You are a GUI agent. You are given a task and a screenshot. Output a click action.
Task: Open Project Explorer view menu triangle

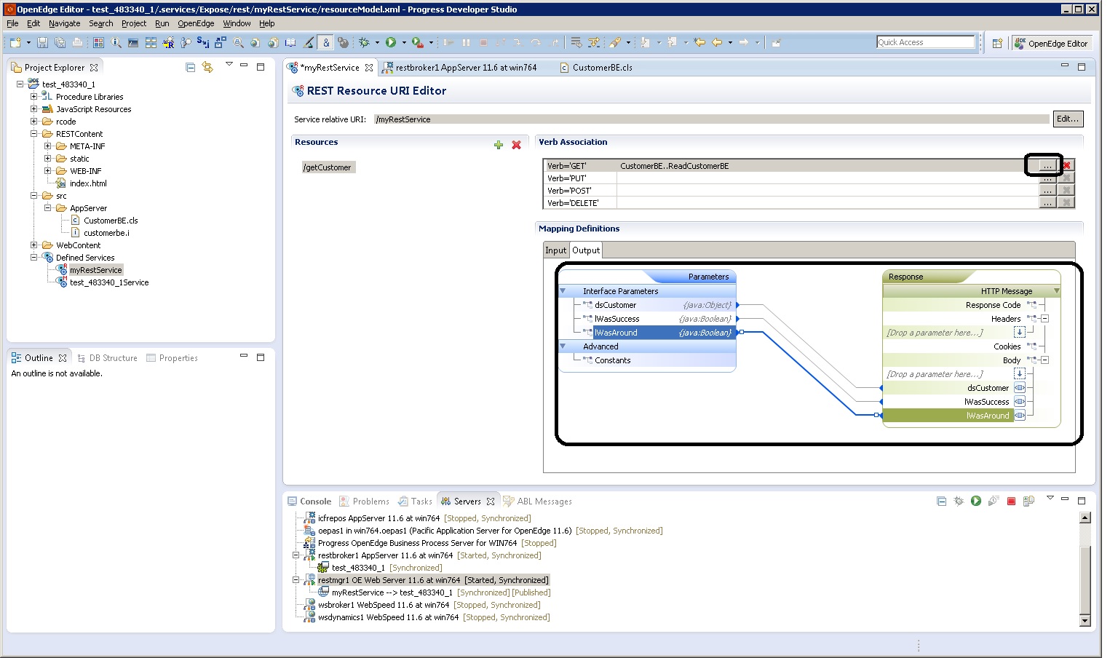(x=229, y=65)
